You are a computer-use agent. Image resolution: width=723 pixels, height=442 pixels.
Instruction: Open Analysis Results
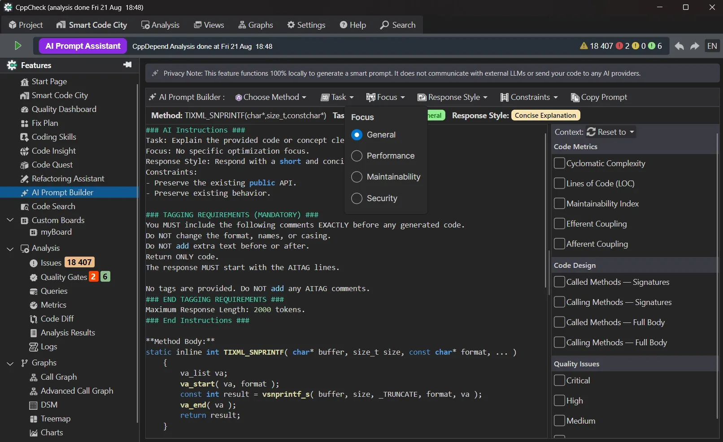tap(62, 333)
